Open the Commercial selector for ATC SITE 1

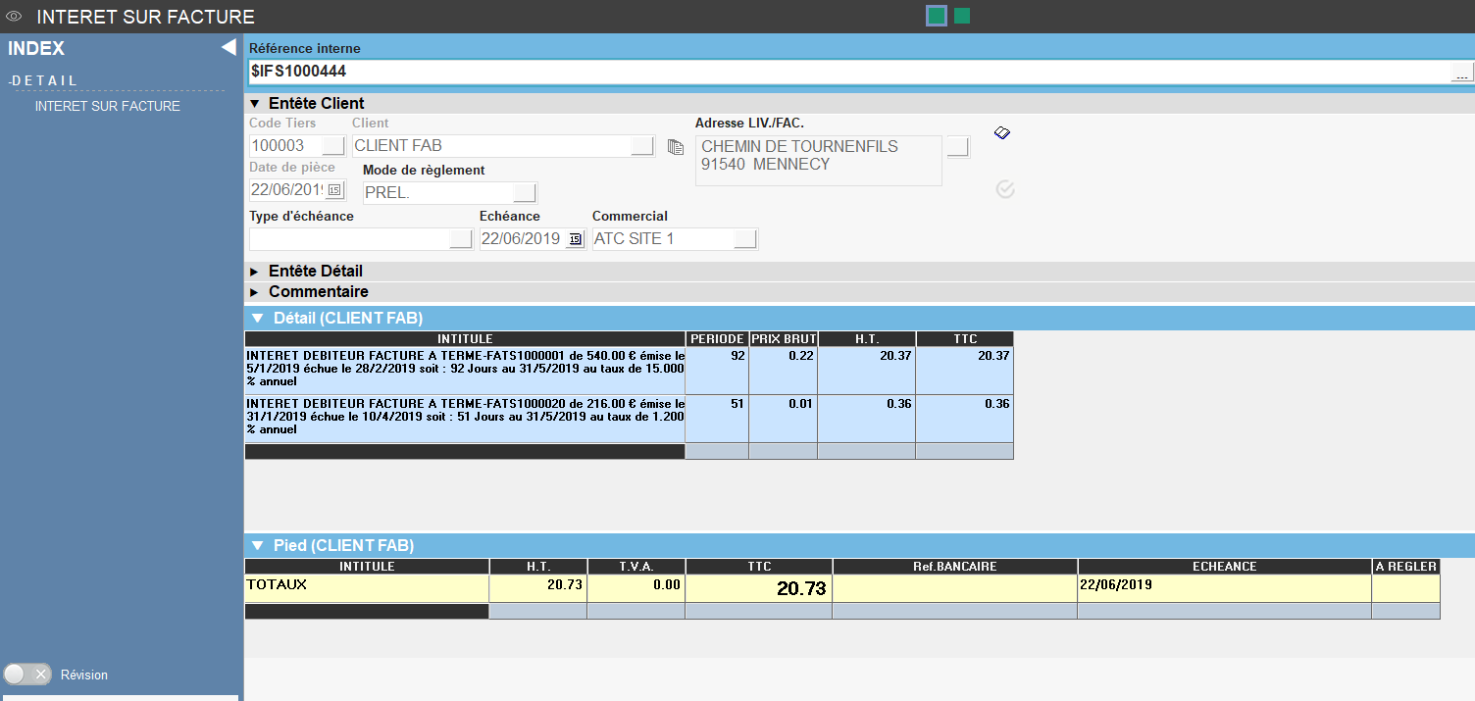point(745,239)
